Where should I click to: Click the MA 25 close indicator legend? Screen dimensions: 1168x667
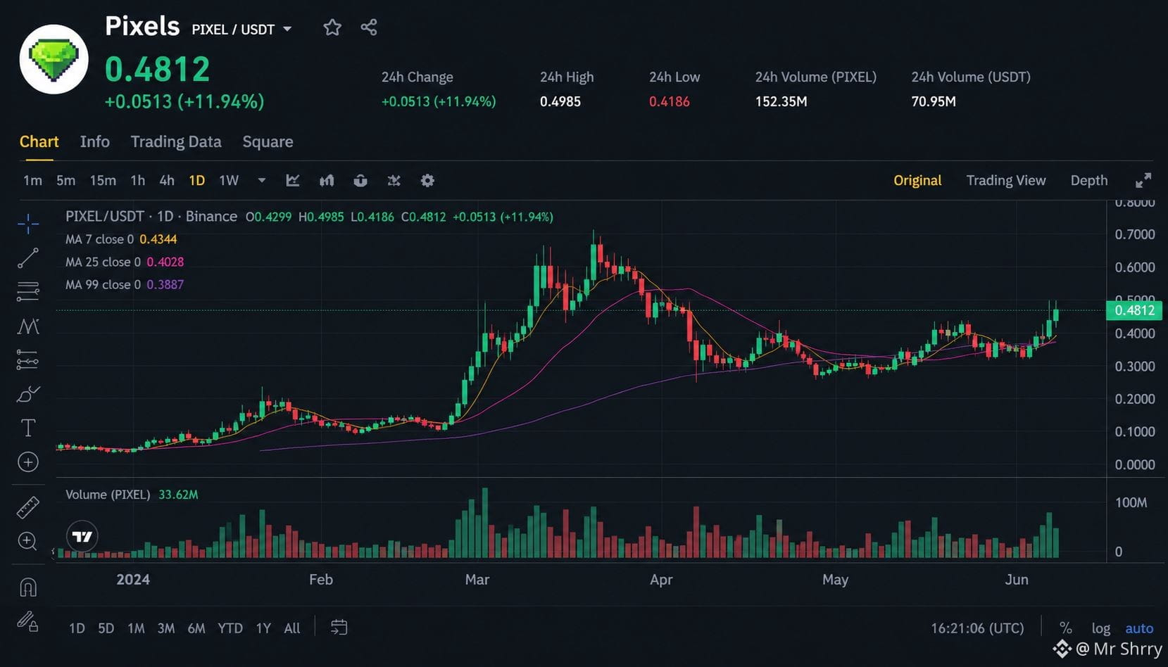pyautogui.click(x=125, y=262)
